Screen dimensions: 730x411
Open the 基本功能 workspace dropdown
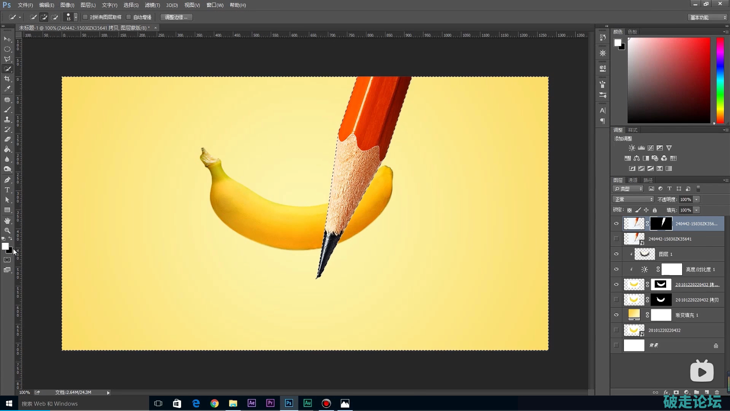(x=707, y=18)
